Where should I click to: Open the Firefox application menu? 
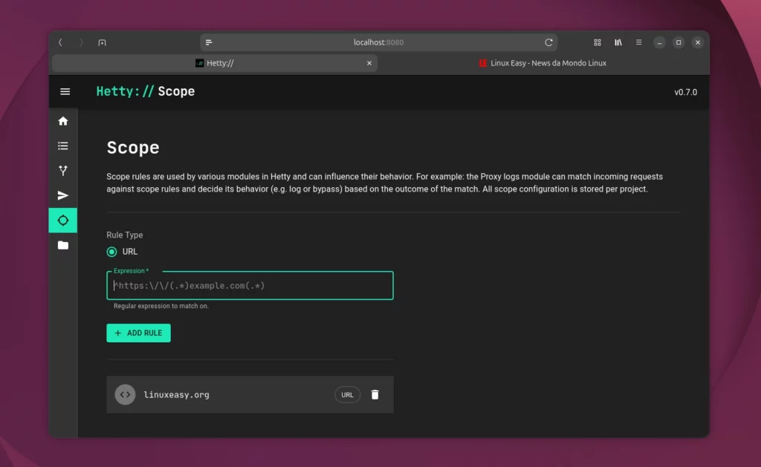[638, 42]
